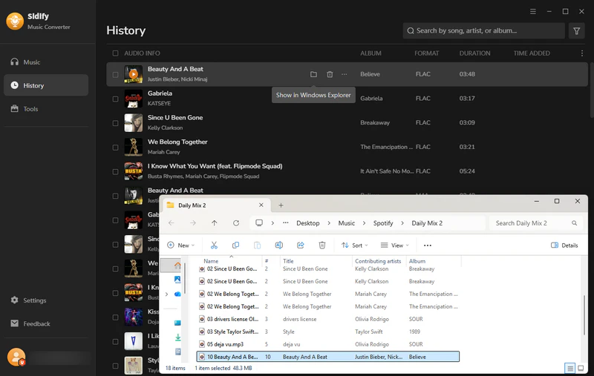Click the Rename icon in Explorer toolbar
The width and height of the screenshot is (594, 376).
point(279,245)
